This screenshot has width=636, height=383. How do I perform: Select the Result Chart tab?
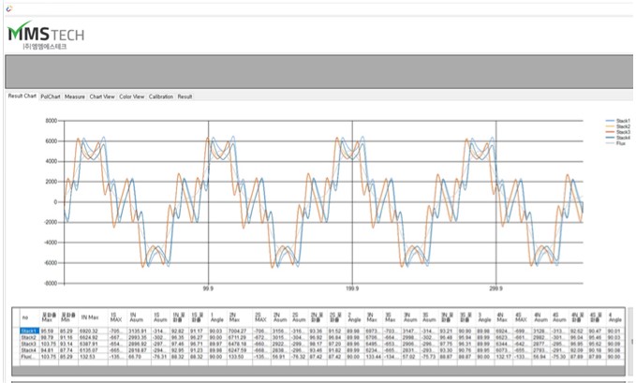[22, 96]
